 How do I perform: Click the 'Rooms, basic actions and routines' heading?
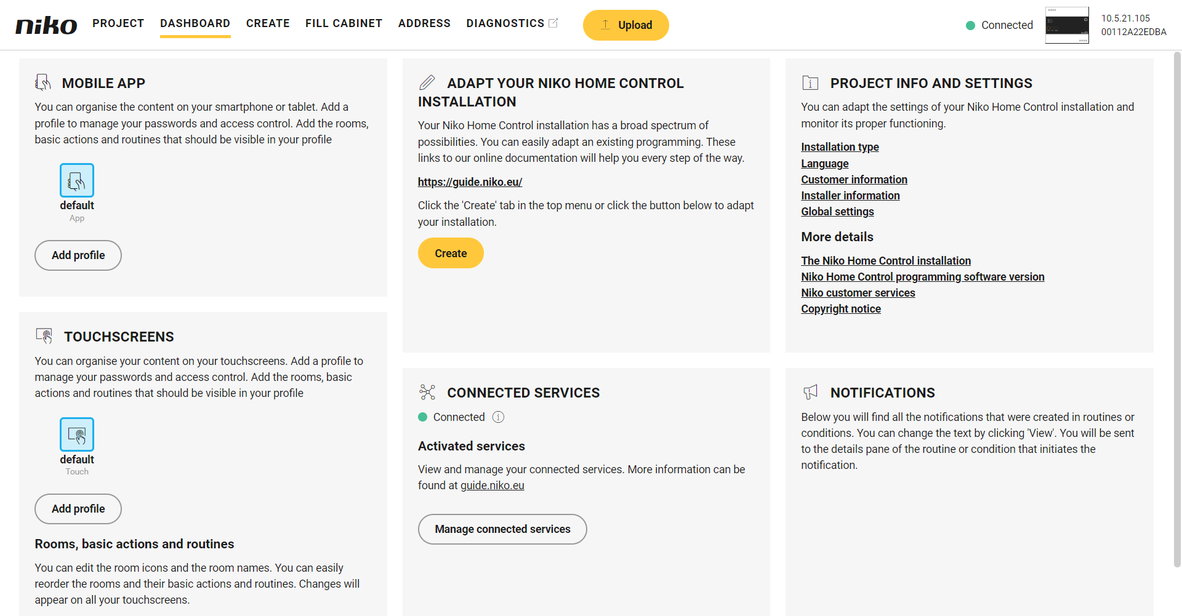coord(134,544)
